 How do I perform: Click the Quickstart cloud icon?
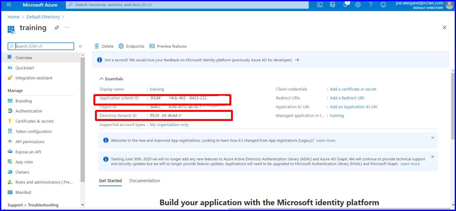pyautogui.click(x=10, y=68)
